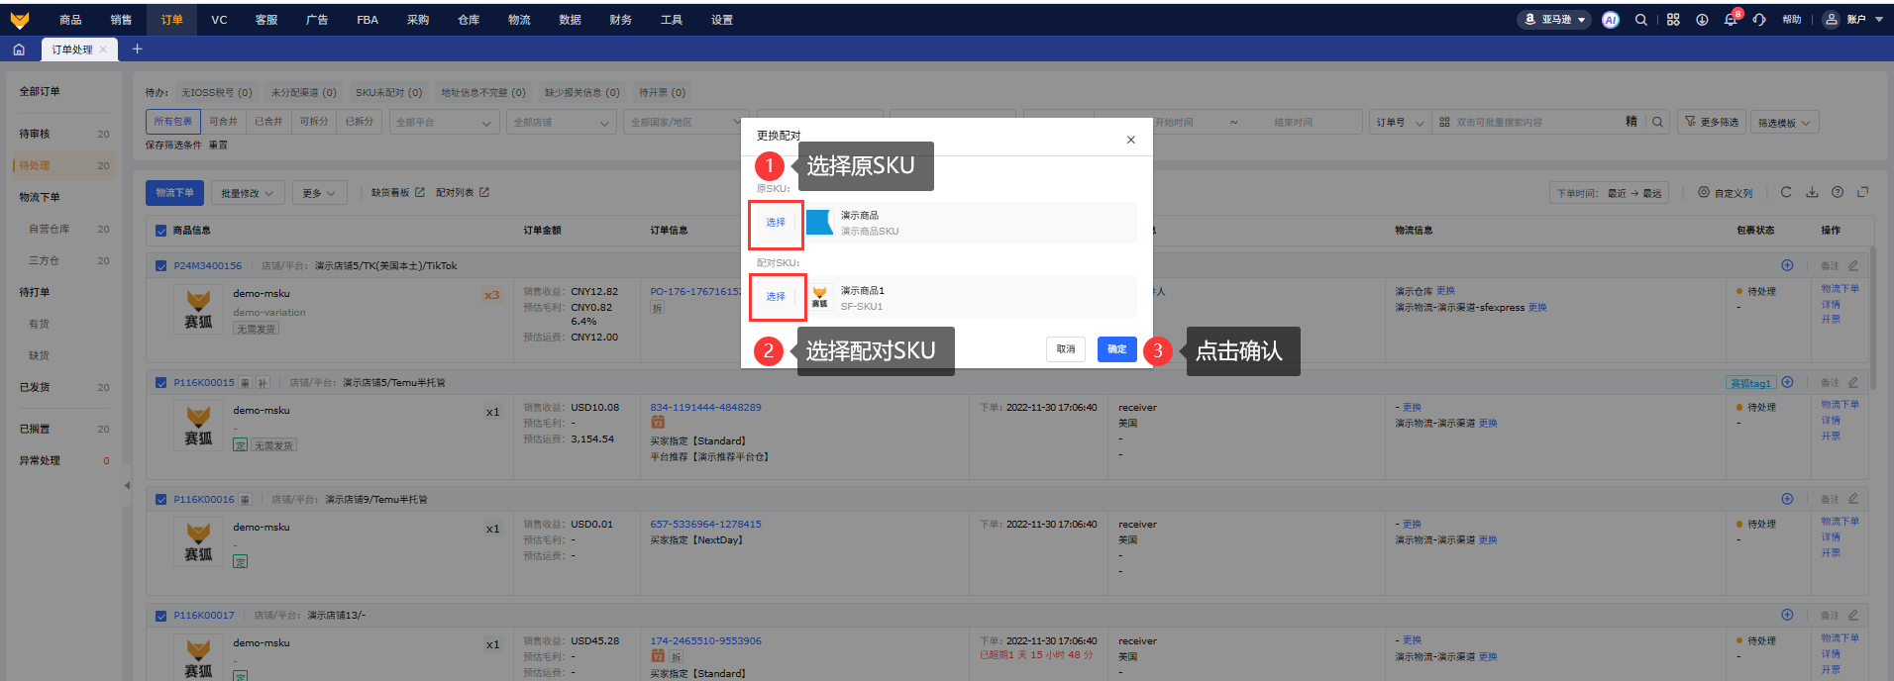Open 更多 dropdown next to 批量修改
Viewport: 1894px width, 681px height.
(319, 193)
